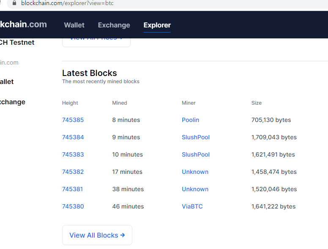This screenshot has height=249, width=328.
Task: Click the '8 minutes' mined time
Action: pos(126,120)
